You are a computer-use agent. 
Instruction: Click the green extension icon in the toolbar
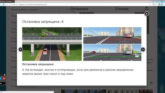[x=159, y=4]
